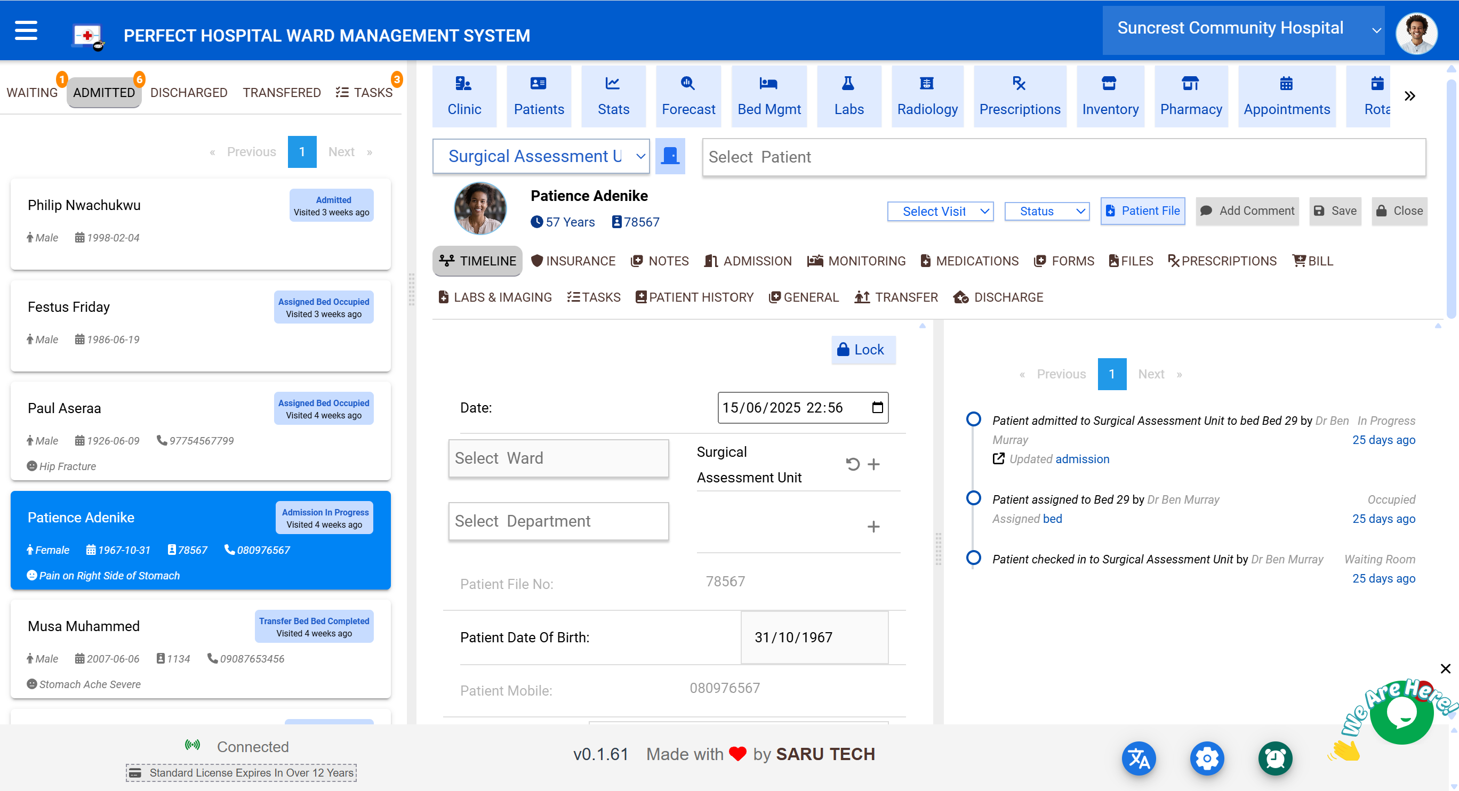Viewport: 1459px width, 791px height.
Task: Open the TIMELINE tab
Action: pos(477,261)
